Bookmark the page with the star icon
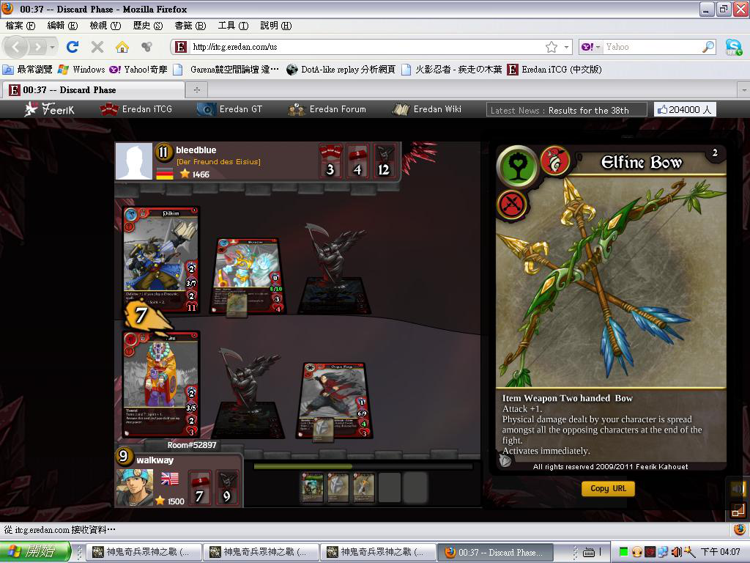The width and height of the screenshot is (750, 563). [x=552, y=47]
